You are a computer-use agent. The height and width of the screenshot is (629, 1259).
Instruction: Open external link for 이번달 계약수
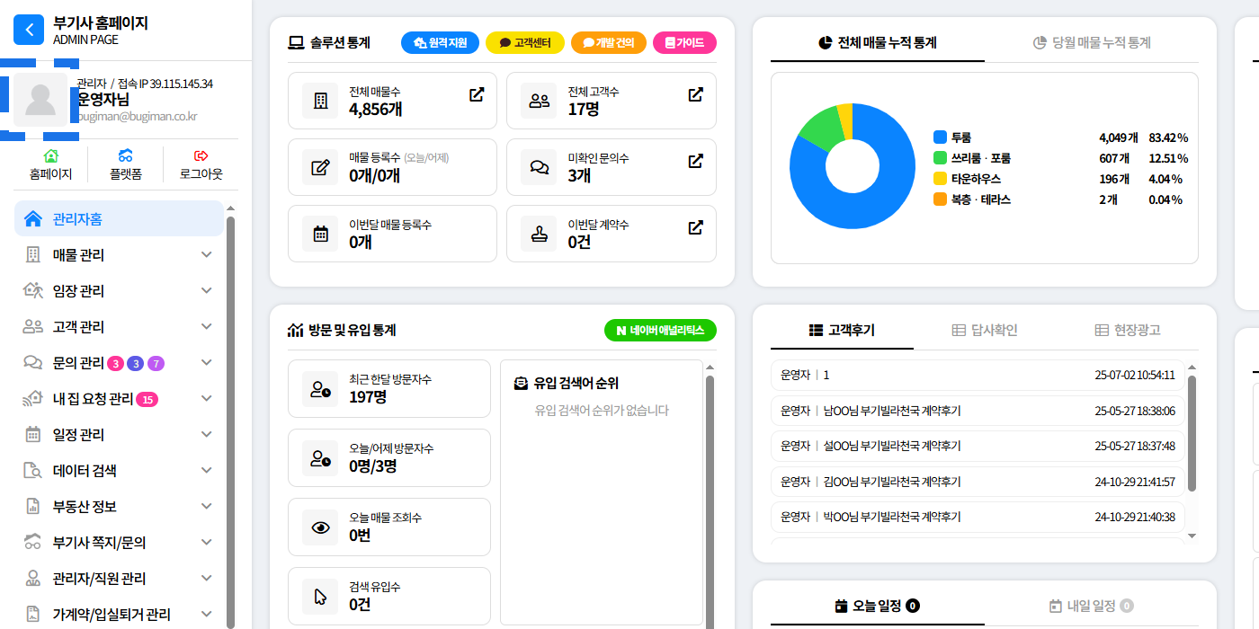tap(695, 227)
